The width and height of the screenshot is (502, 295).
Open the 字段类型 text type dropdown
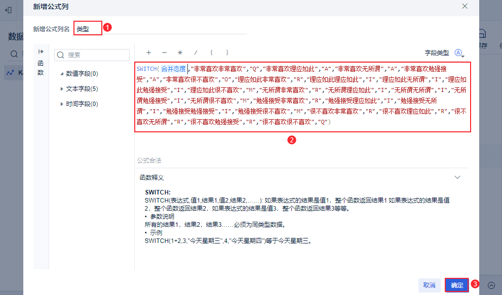click(x=459, y=53)
